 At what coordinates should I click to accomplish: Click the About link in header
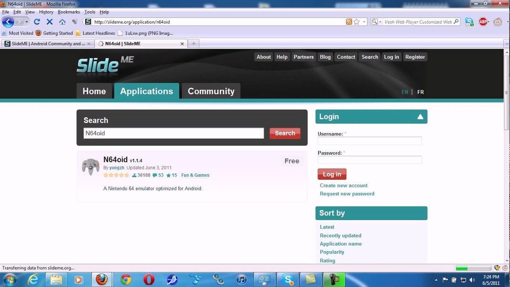264,57
